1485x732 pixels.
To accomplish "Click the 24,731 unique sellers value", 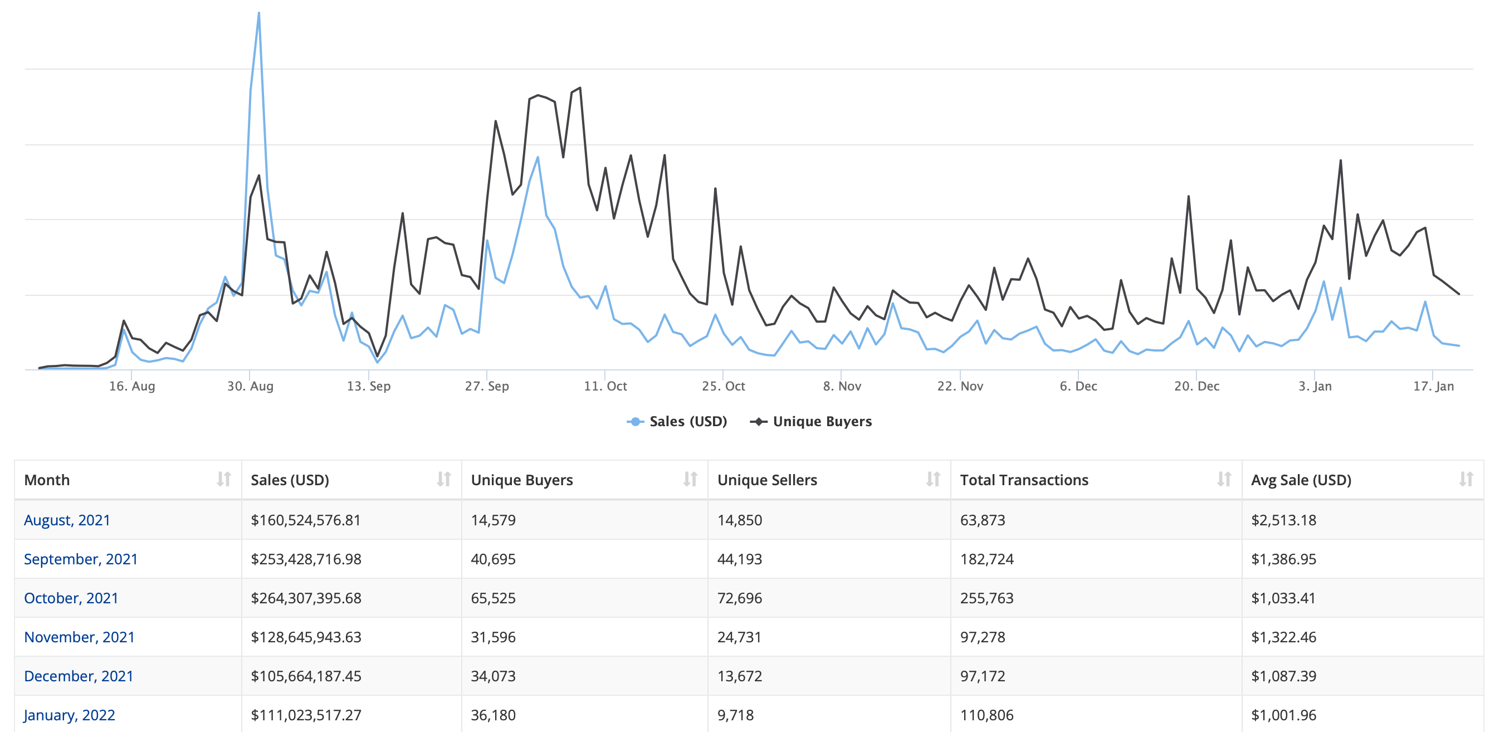I will click(740, 637).
